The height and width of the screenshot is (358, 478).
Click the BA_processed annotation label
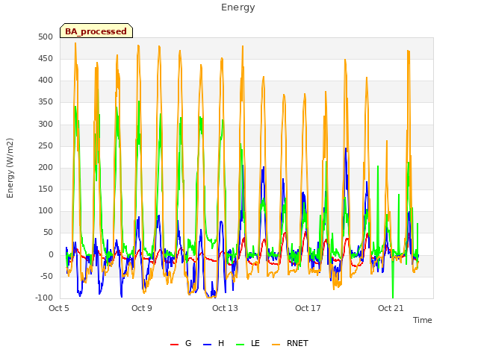click(x=96, y=31)
